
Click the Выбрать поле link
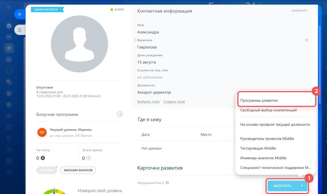click(x=148, y=102)
